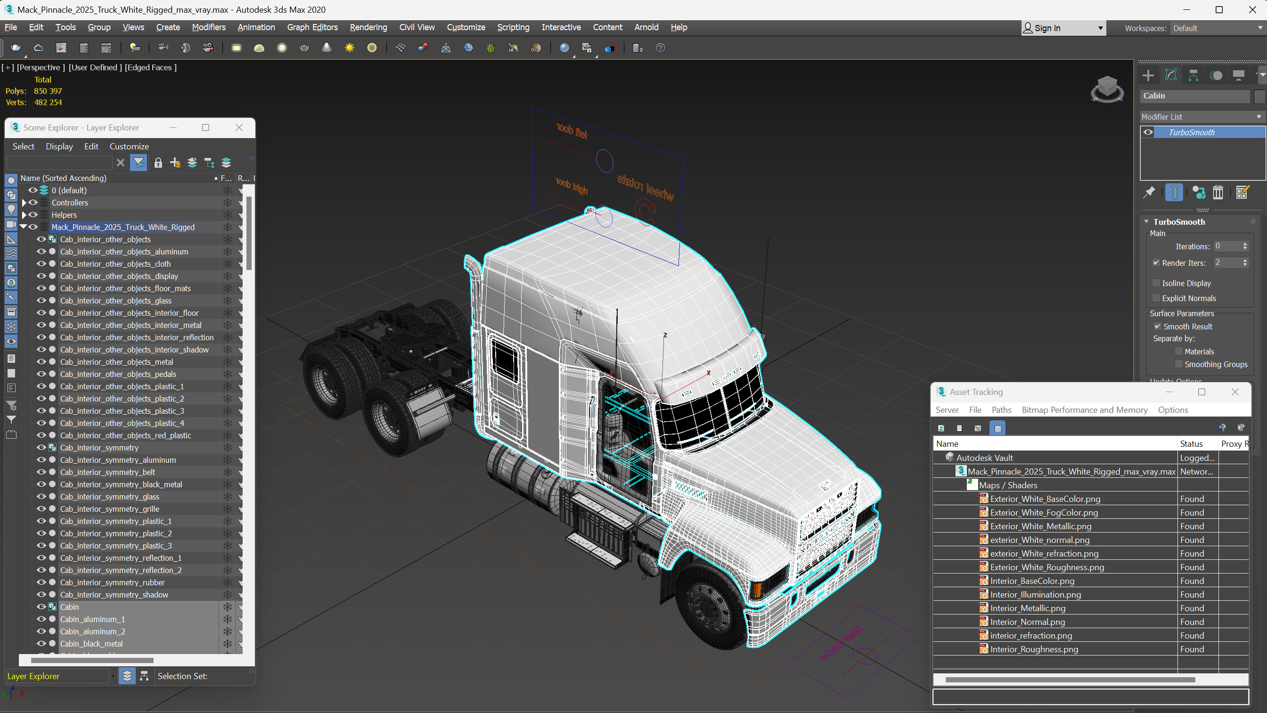Open the Graph Editors menu

[312, 27]
